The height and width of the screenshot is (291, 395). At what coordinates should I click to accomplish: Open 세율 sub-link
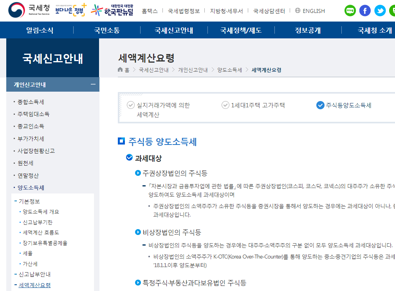click(x=28, y=253)
